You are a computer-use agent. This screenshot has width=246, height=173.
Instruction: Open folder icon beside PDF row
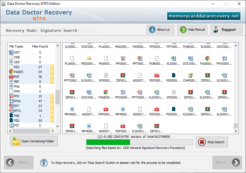52,77
